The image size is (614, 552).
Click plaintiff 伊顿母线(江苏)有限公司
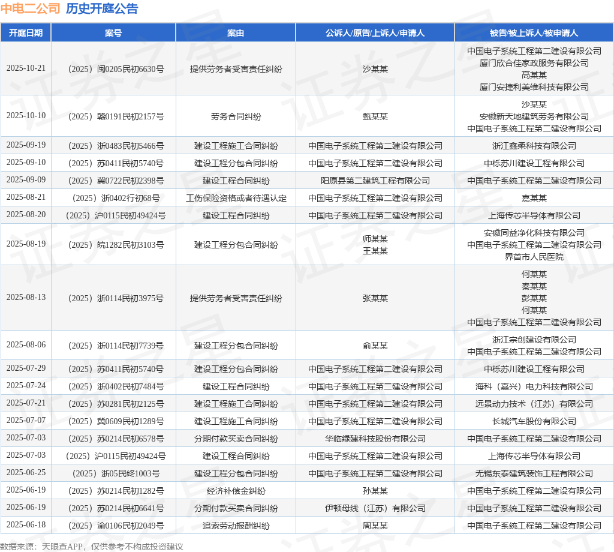tap(375, 508)
